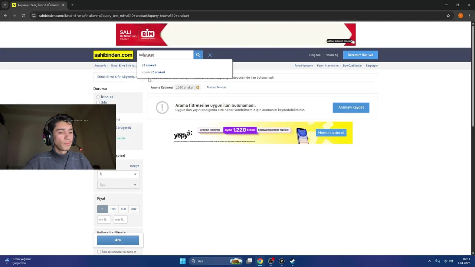
Task: Select the Sıfır radio option
Action: point(98,102)
